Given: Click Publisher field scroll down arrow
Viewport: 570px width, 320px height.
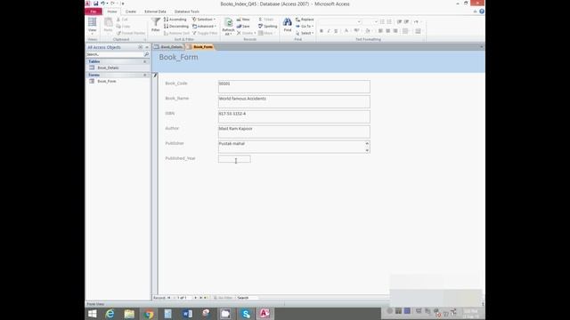Looking at the screenshot, I should (367, 150).
